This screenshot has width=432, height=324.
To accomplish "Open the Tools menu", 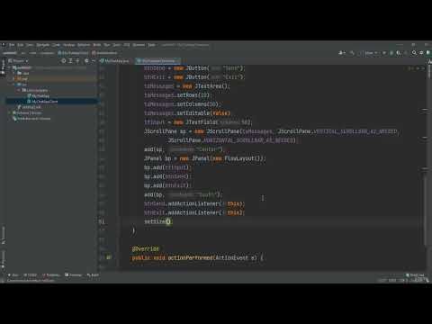I will [x=116, y=45].
